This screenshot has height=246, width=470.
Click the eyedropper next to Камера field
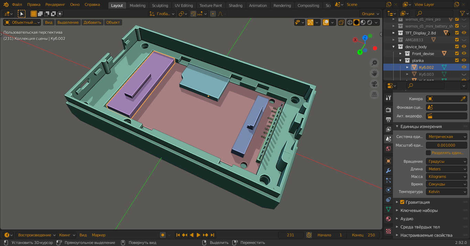463,99
